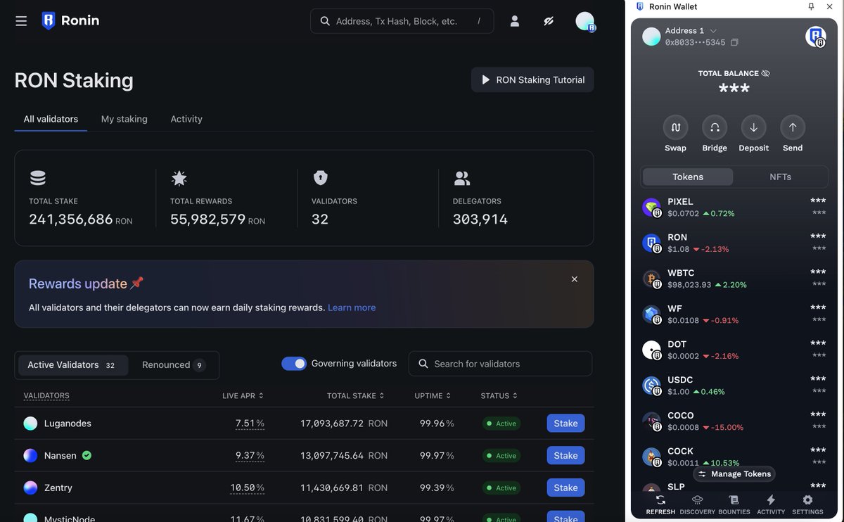Viewport: 844px width, 522px height.
Task: Copy the wallet address 0x8033...5345
Action: (x=734, y=43)
